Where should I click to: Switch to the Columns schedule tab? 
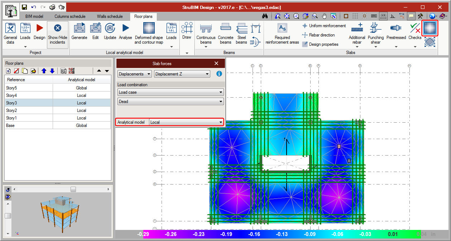[70, 16]
